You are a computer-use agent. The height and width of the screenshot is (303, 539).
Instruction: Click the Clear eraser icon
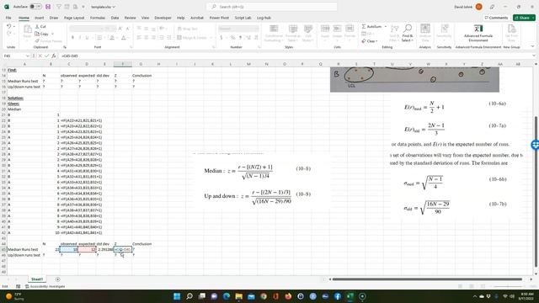pos(364,41)
